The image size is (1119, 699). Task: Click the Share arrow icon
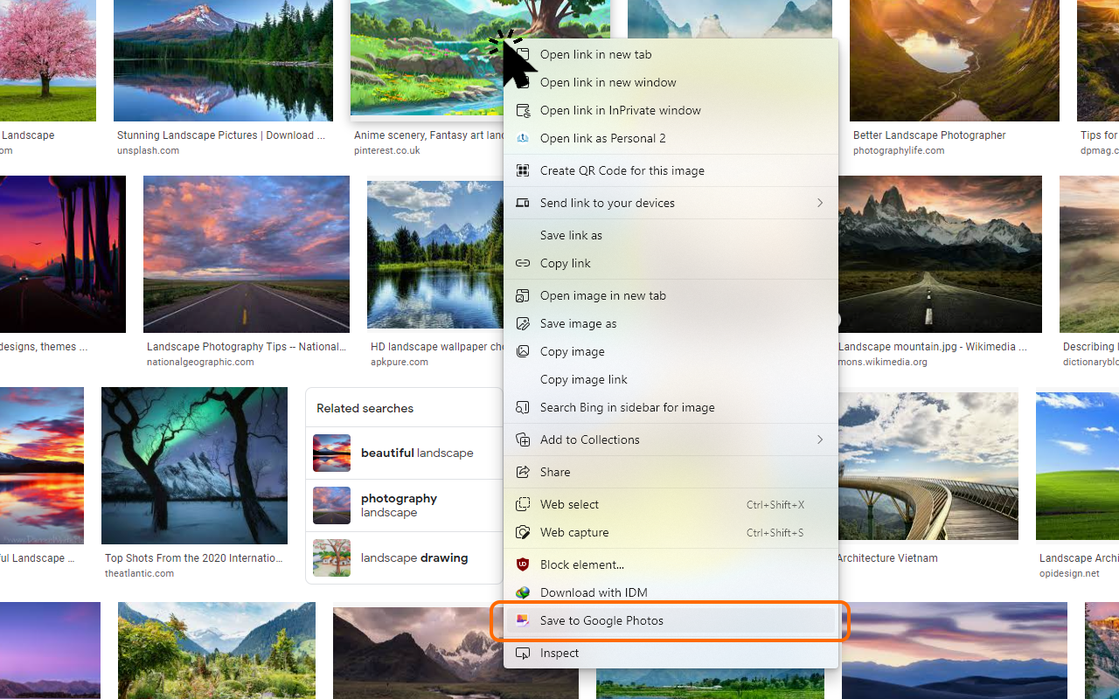(x=523, y=472)
